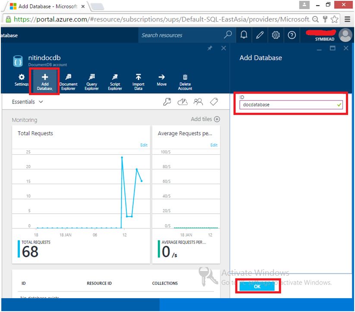Open the help question mark
The height and width of the screenshot is (312, 355).
coord(292,35)
